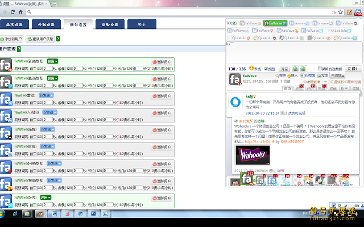Image resolution: width=364 pixels, height=227 pixels.
Task: Click 发图 next to 表情 below the text box
Action: pyautogui.click(x=270, y=69)
